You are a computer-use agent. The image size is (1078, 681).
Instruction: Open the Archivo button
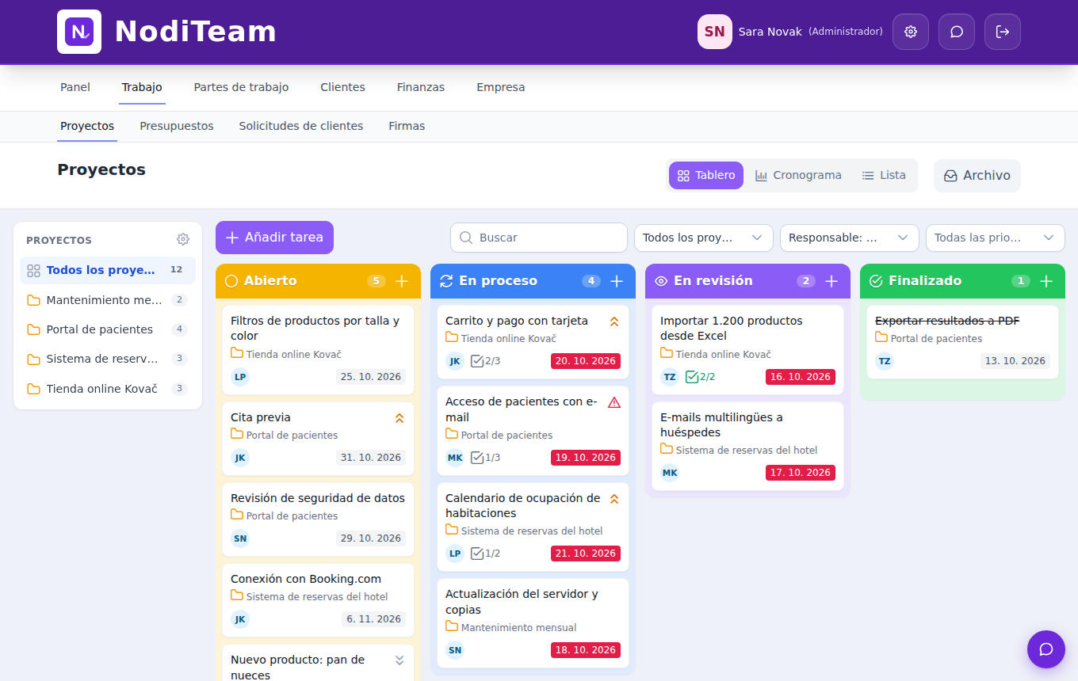(x=977, y=176)
